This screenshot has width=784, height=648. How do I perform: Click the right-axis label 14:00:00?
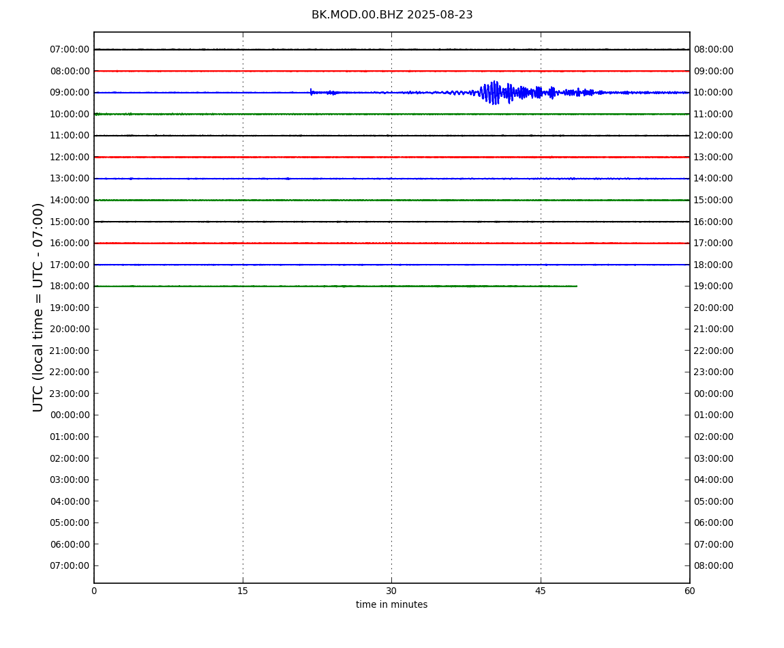[714, 179]
